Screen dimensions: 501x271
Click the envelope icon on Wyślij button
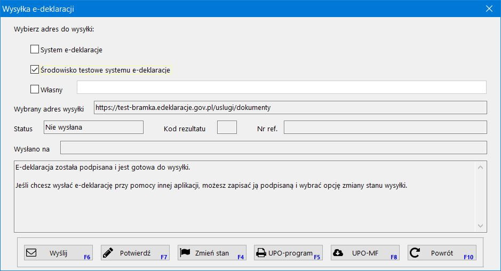pos(31,253)
